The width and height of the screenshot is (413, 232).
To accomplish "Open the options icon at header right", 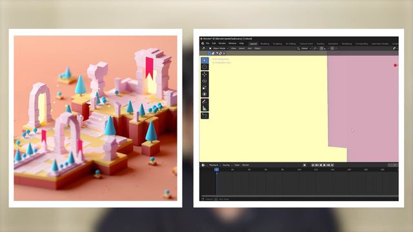I will (394, 48).
